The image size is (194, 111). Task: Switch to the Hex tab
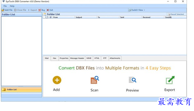pos(55,58)
